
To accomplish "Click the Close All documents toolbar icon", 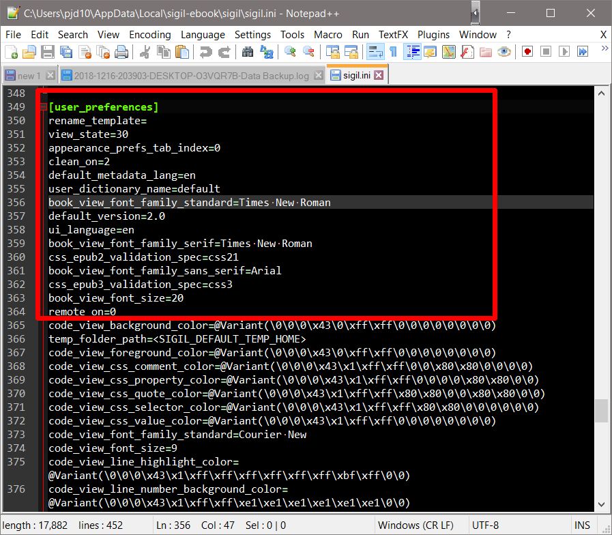I will pos(103,52).
